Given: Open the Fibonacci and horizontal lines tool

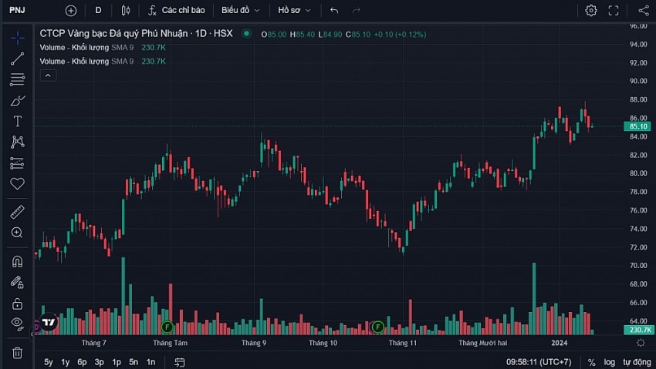Looking at the screenshot, I should point(17,79).
